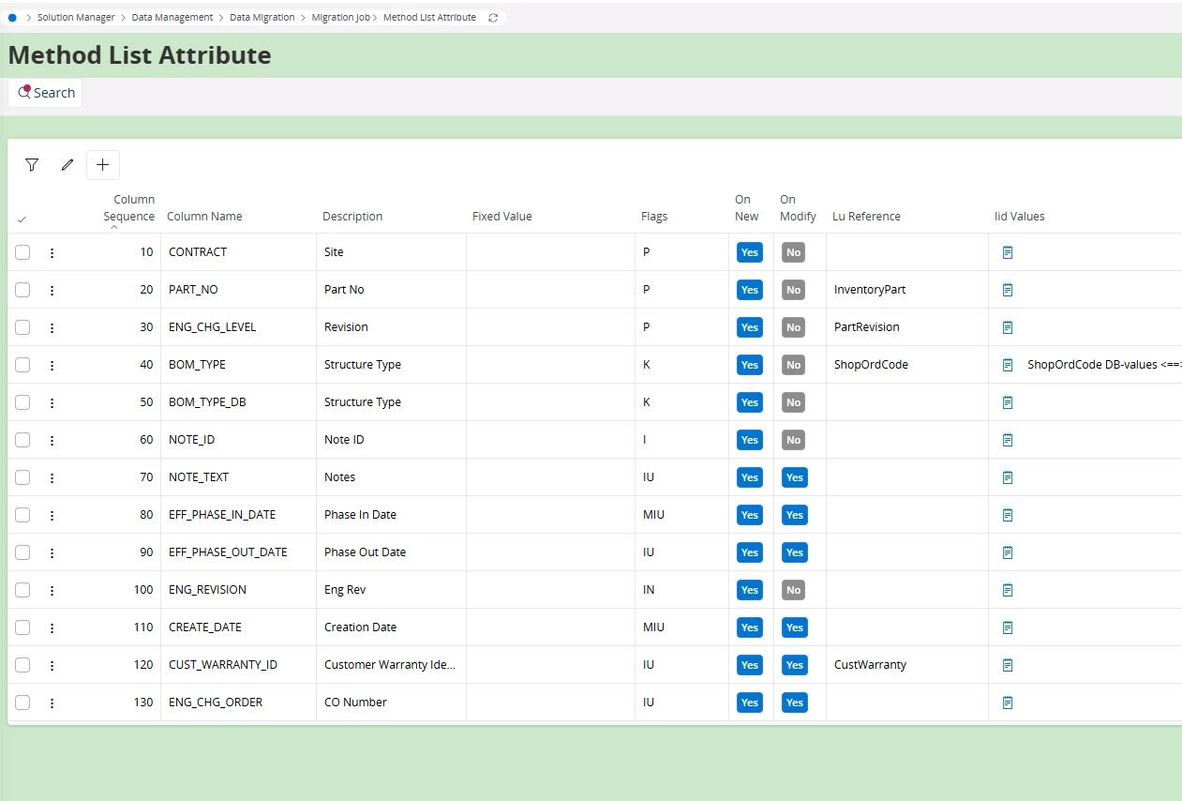Select the CUST_WARRANTY_ID row checkbox
Screen dimensions: 1182x801
tap(22, 665)
